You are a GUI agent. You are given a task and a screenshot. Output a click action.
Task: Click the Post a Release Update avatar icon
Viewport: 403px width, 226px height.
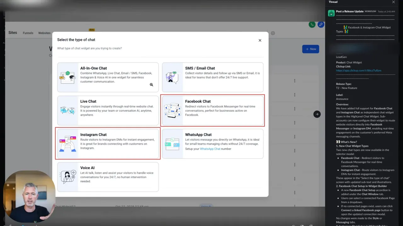pyautogui.click(x=331, y=13)
